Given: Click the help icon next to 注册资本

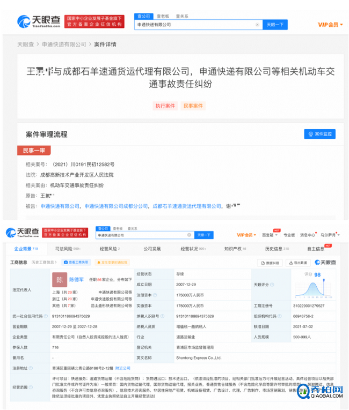Looking at the screenshot, I should [x=155, y=295].
